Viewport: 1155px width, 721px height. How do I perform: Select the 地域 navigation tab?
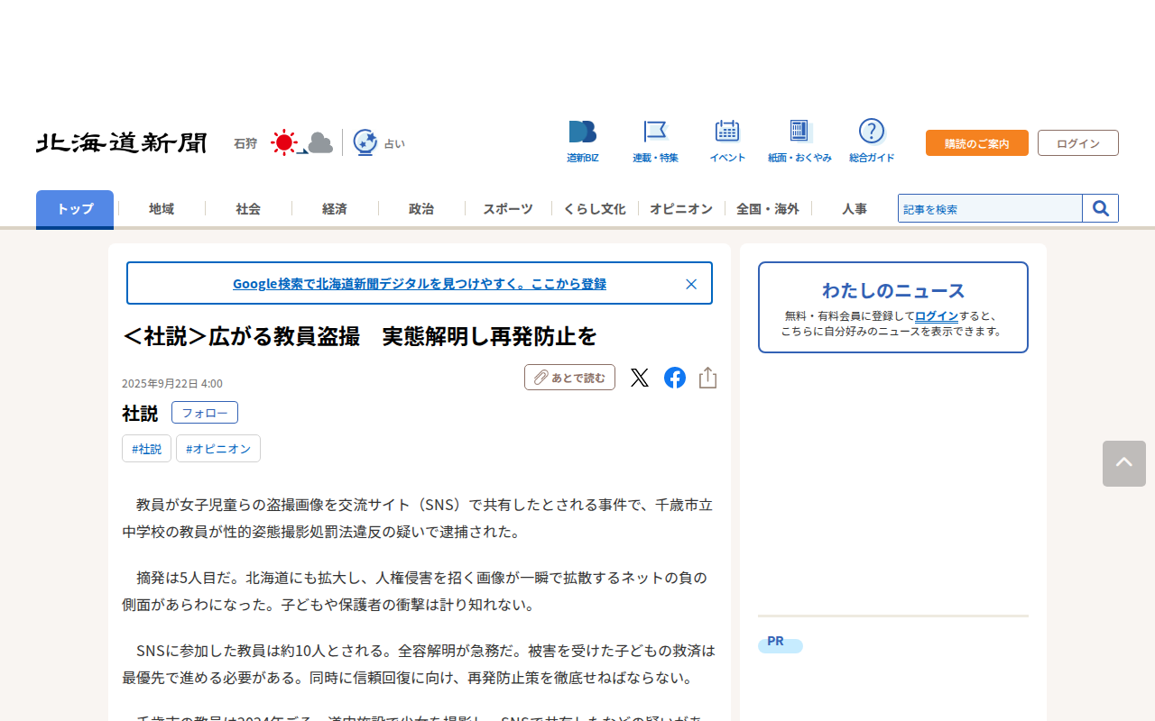point(162,209)
